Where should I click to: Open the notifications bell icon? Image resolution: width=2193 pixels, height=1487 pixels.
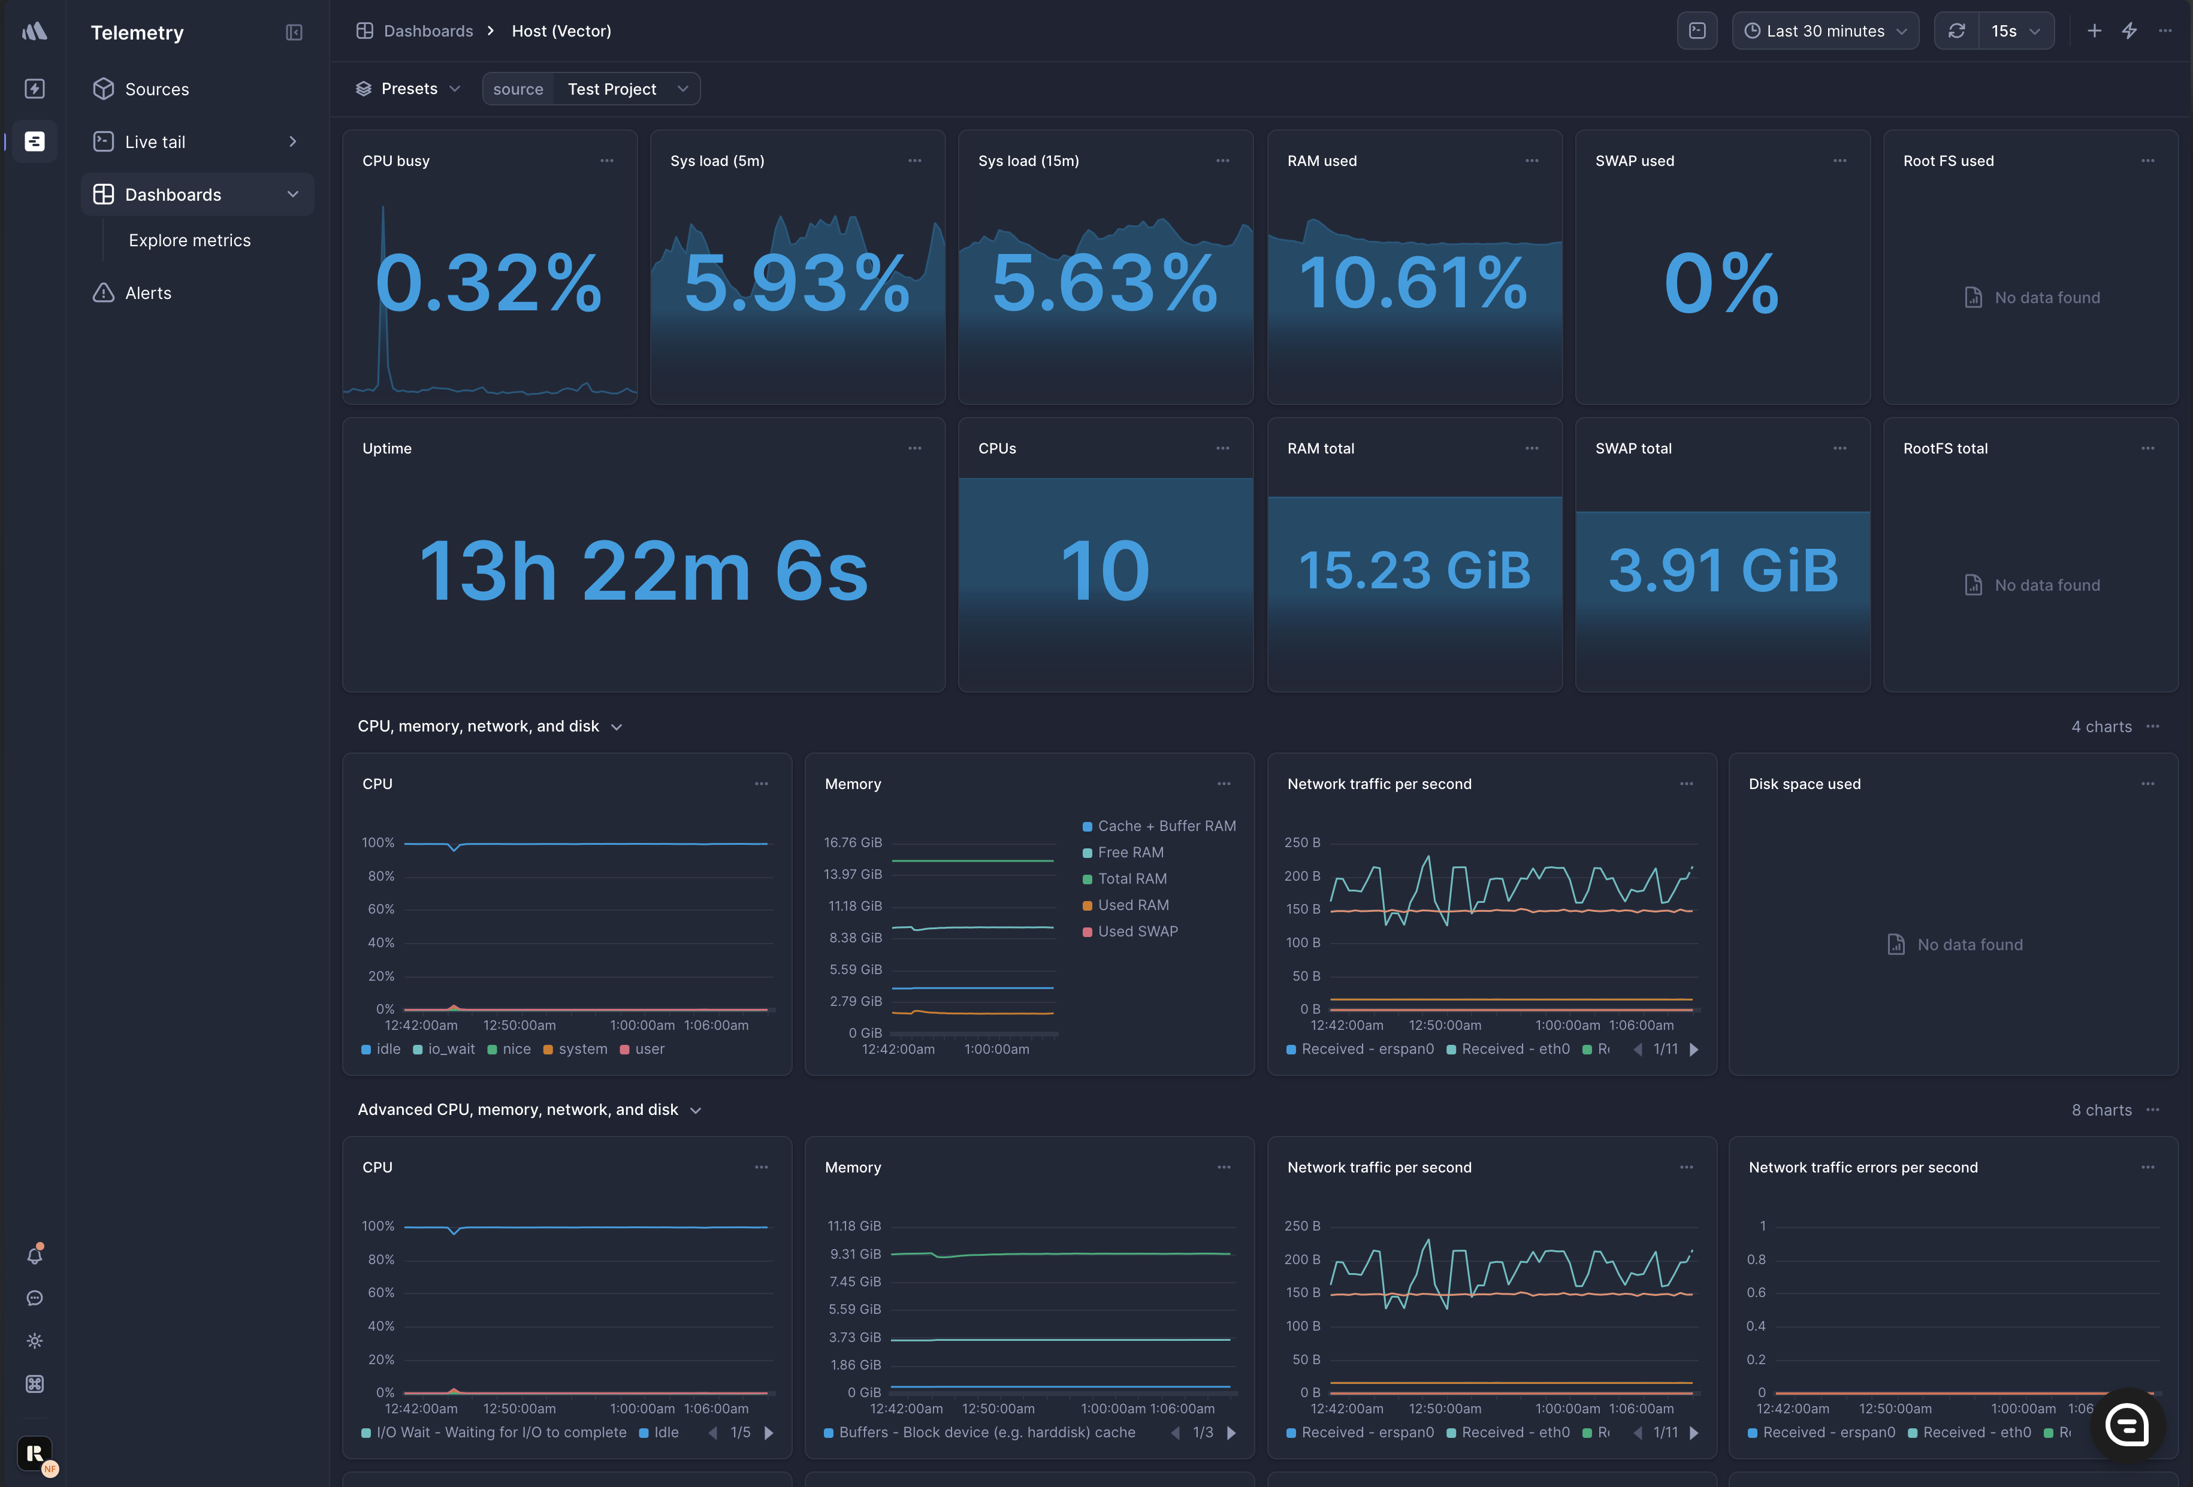[x=35, y=1255]
